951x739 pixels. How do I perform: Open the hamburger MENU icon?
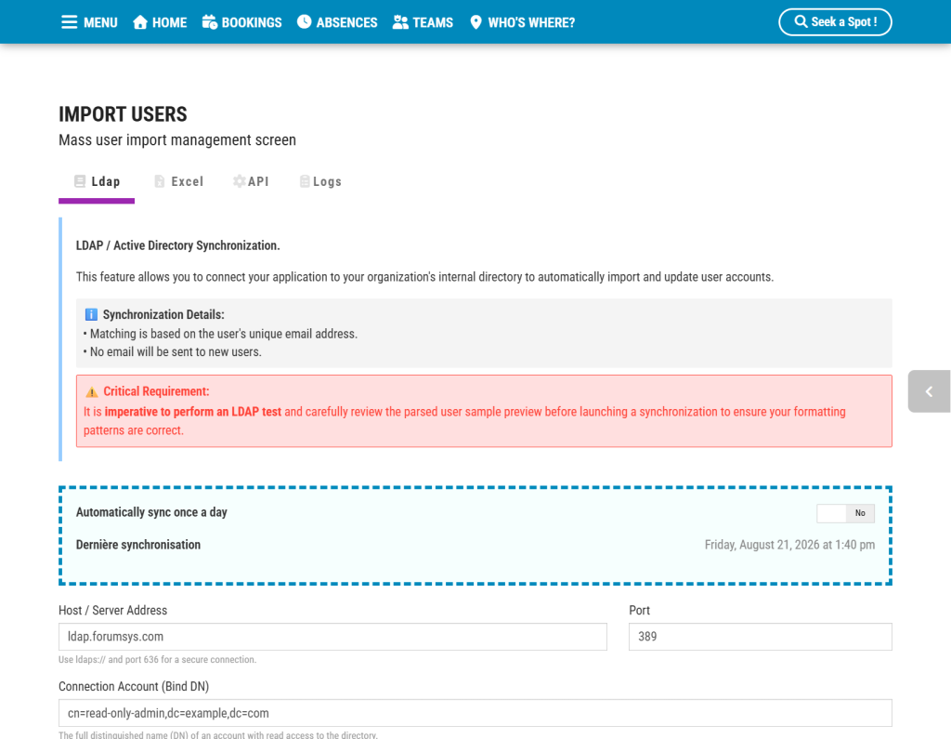tap(69, 22)
